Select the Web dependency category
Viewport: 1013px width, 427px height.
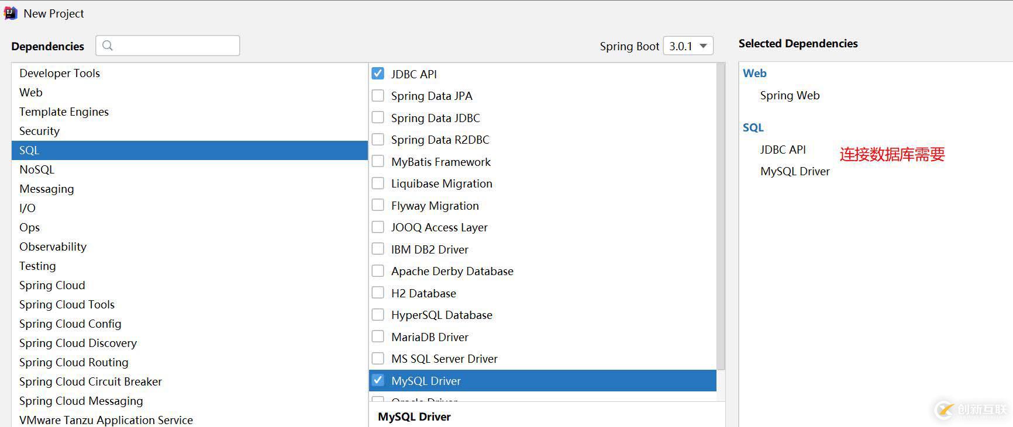click(31, 92)
